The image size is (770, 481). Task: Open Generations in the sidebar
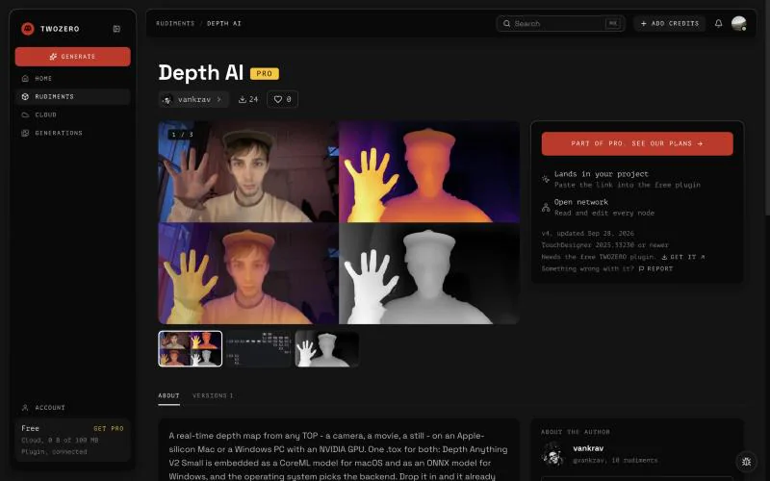coord(73,133)
